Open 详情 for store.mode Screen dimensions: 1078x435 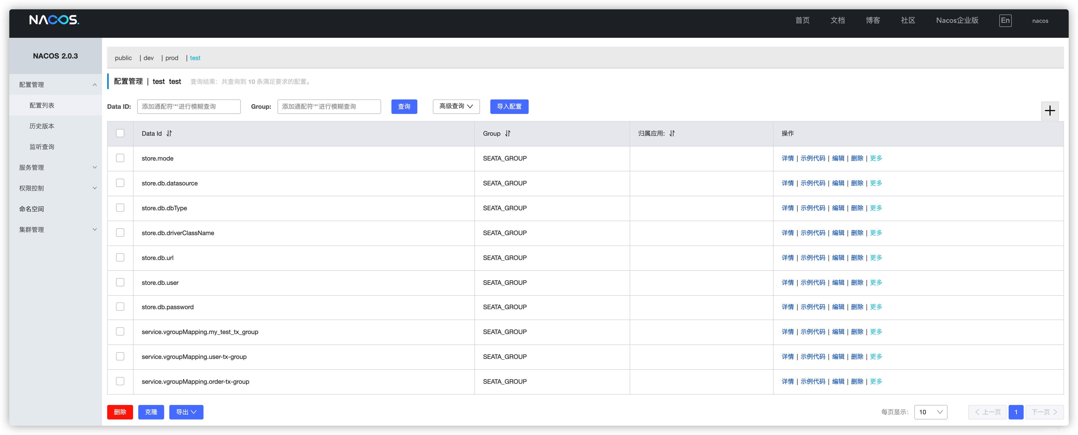point(788,158)
